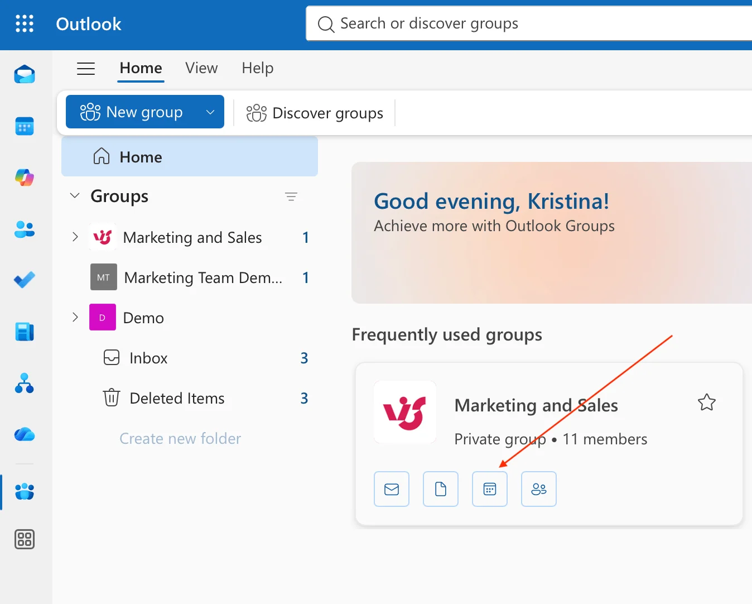Open People app in the rail
The width and height of the screenshot is (752, 604).
(25, 229)
